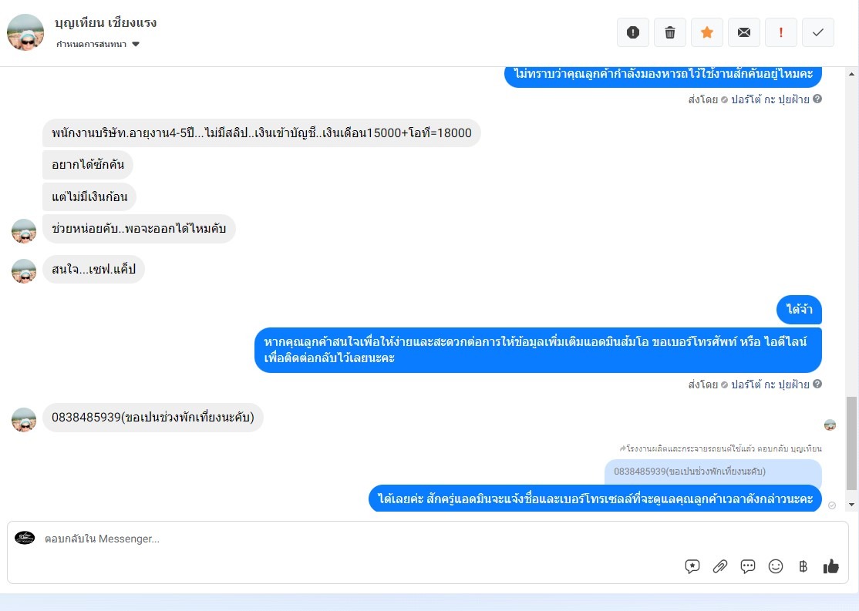Open บุญเทียน เชียงแรง profile picture in header
The width and height of the screenshot is (859, 611).
point(25,32)
